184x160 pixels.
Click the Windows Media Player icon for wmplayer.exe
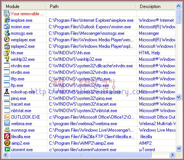[x=7, y=39]
